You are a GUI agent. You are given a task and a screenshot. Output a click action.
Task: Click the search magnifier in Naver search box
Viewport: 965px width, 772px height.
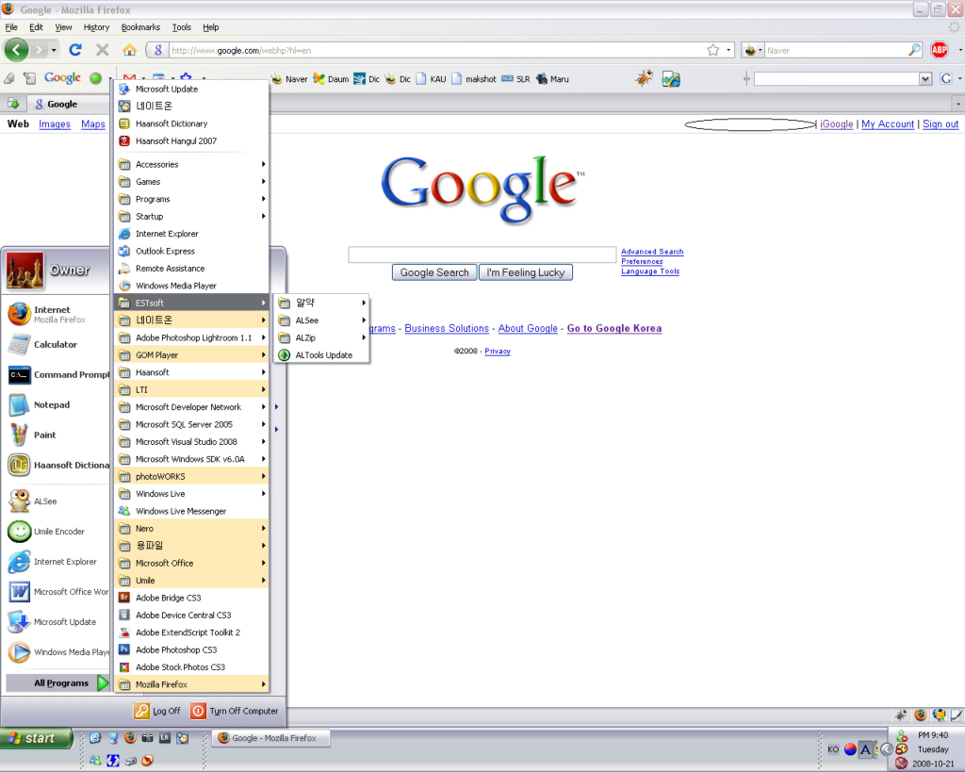[914, 50]
